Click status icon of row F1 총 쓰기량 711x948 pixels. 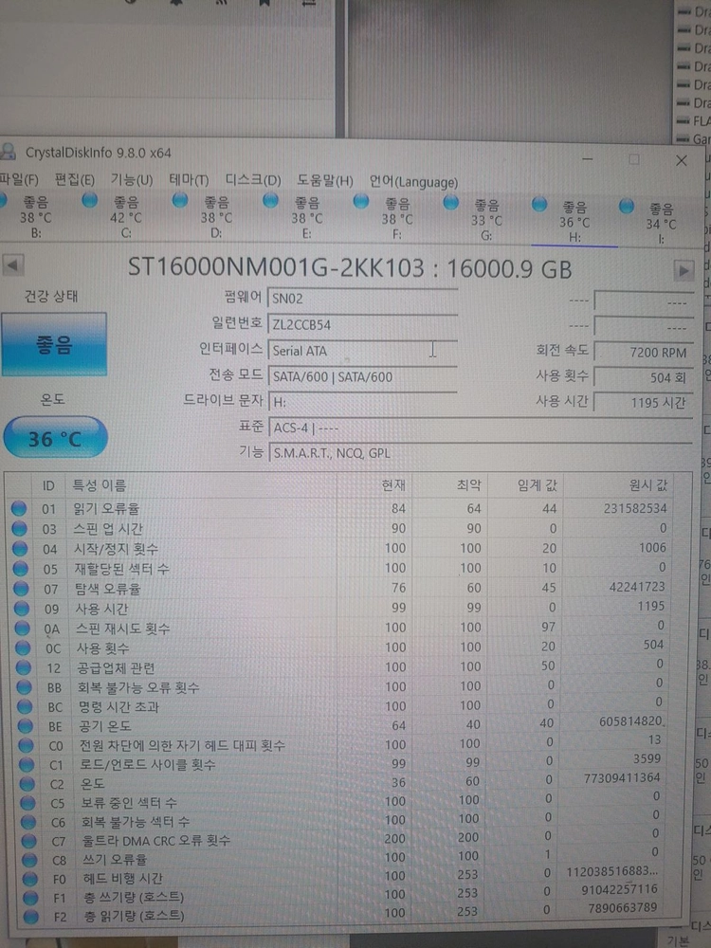31,897
